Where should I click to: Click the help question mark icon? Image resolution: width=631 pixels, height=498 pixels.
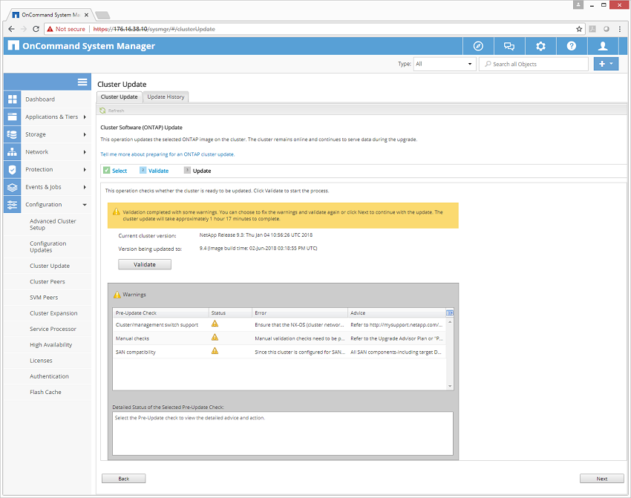(572, 46)
